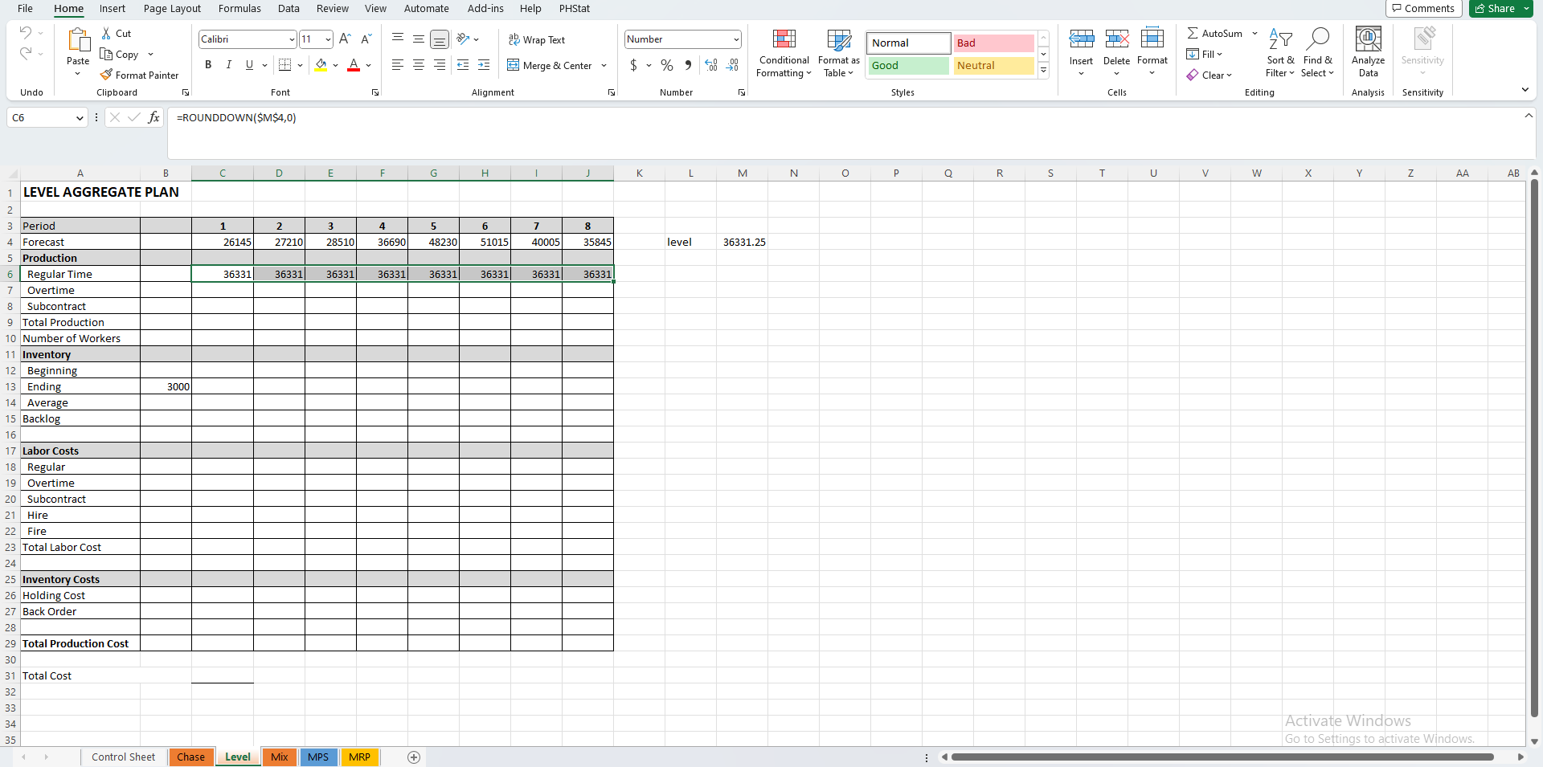This screenshot has width=1543, height=767.
Task: Click the Wrap Text icon
Action: tap(537, 39)
